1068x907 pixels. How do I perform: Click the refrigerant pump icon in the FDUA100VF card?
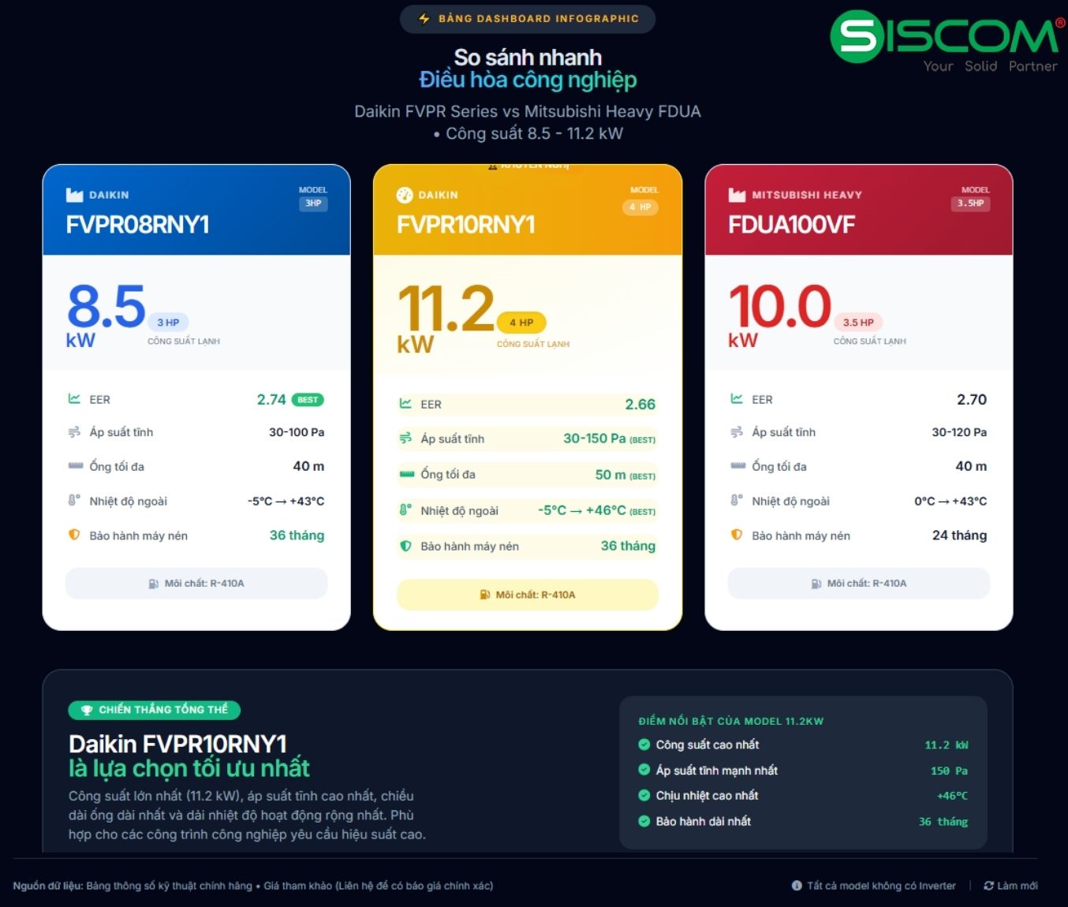(816, 584)
